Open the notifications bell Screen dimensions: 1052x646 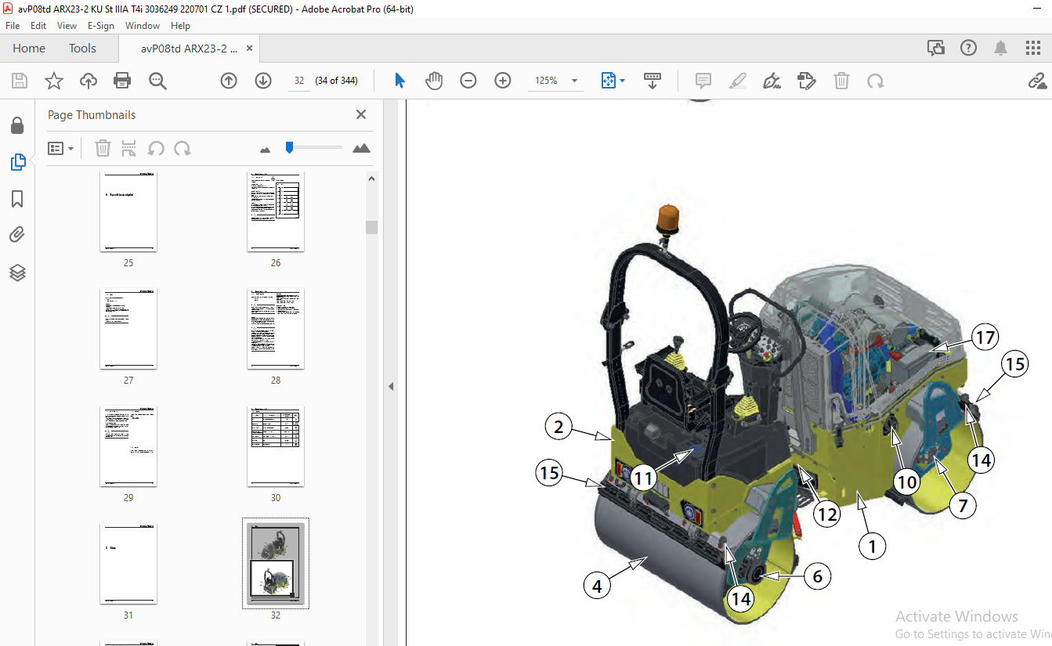(1000, 49)
